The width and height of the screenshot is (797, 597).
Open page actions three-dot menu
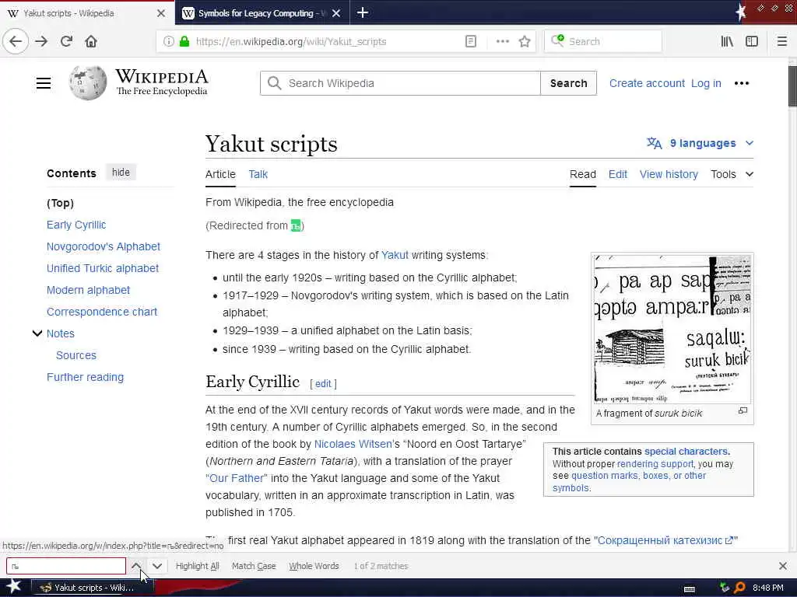[502, 42]
